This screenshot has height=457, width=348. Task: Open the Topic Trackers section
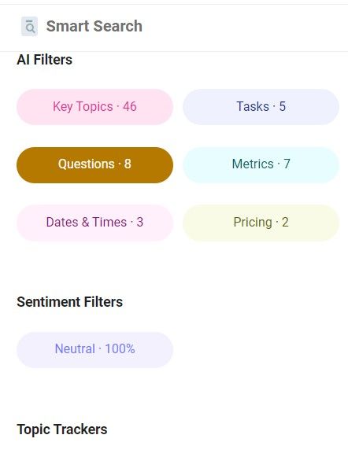[x=62, y=429]
